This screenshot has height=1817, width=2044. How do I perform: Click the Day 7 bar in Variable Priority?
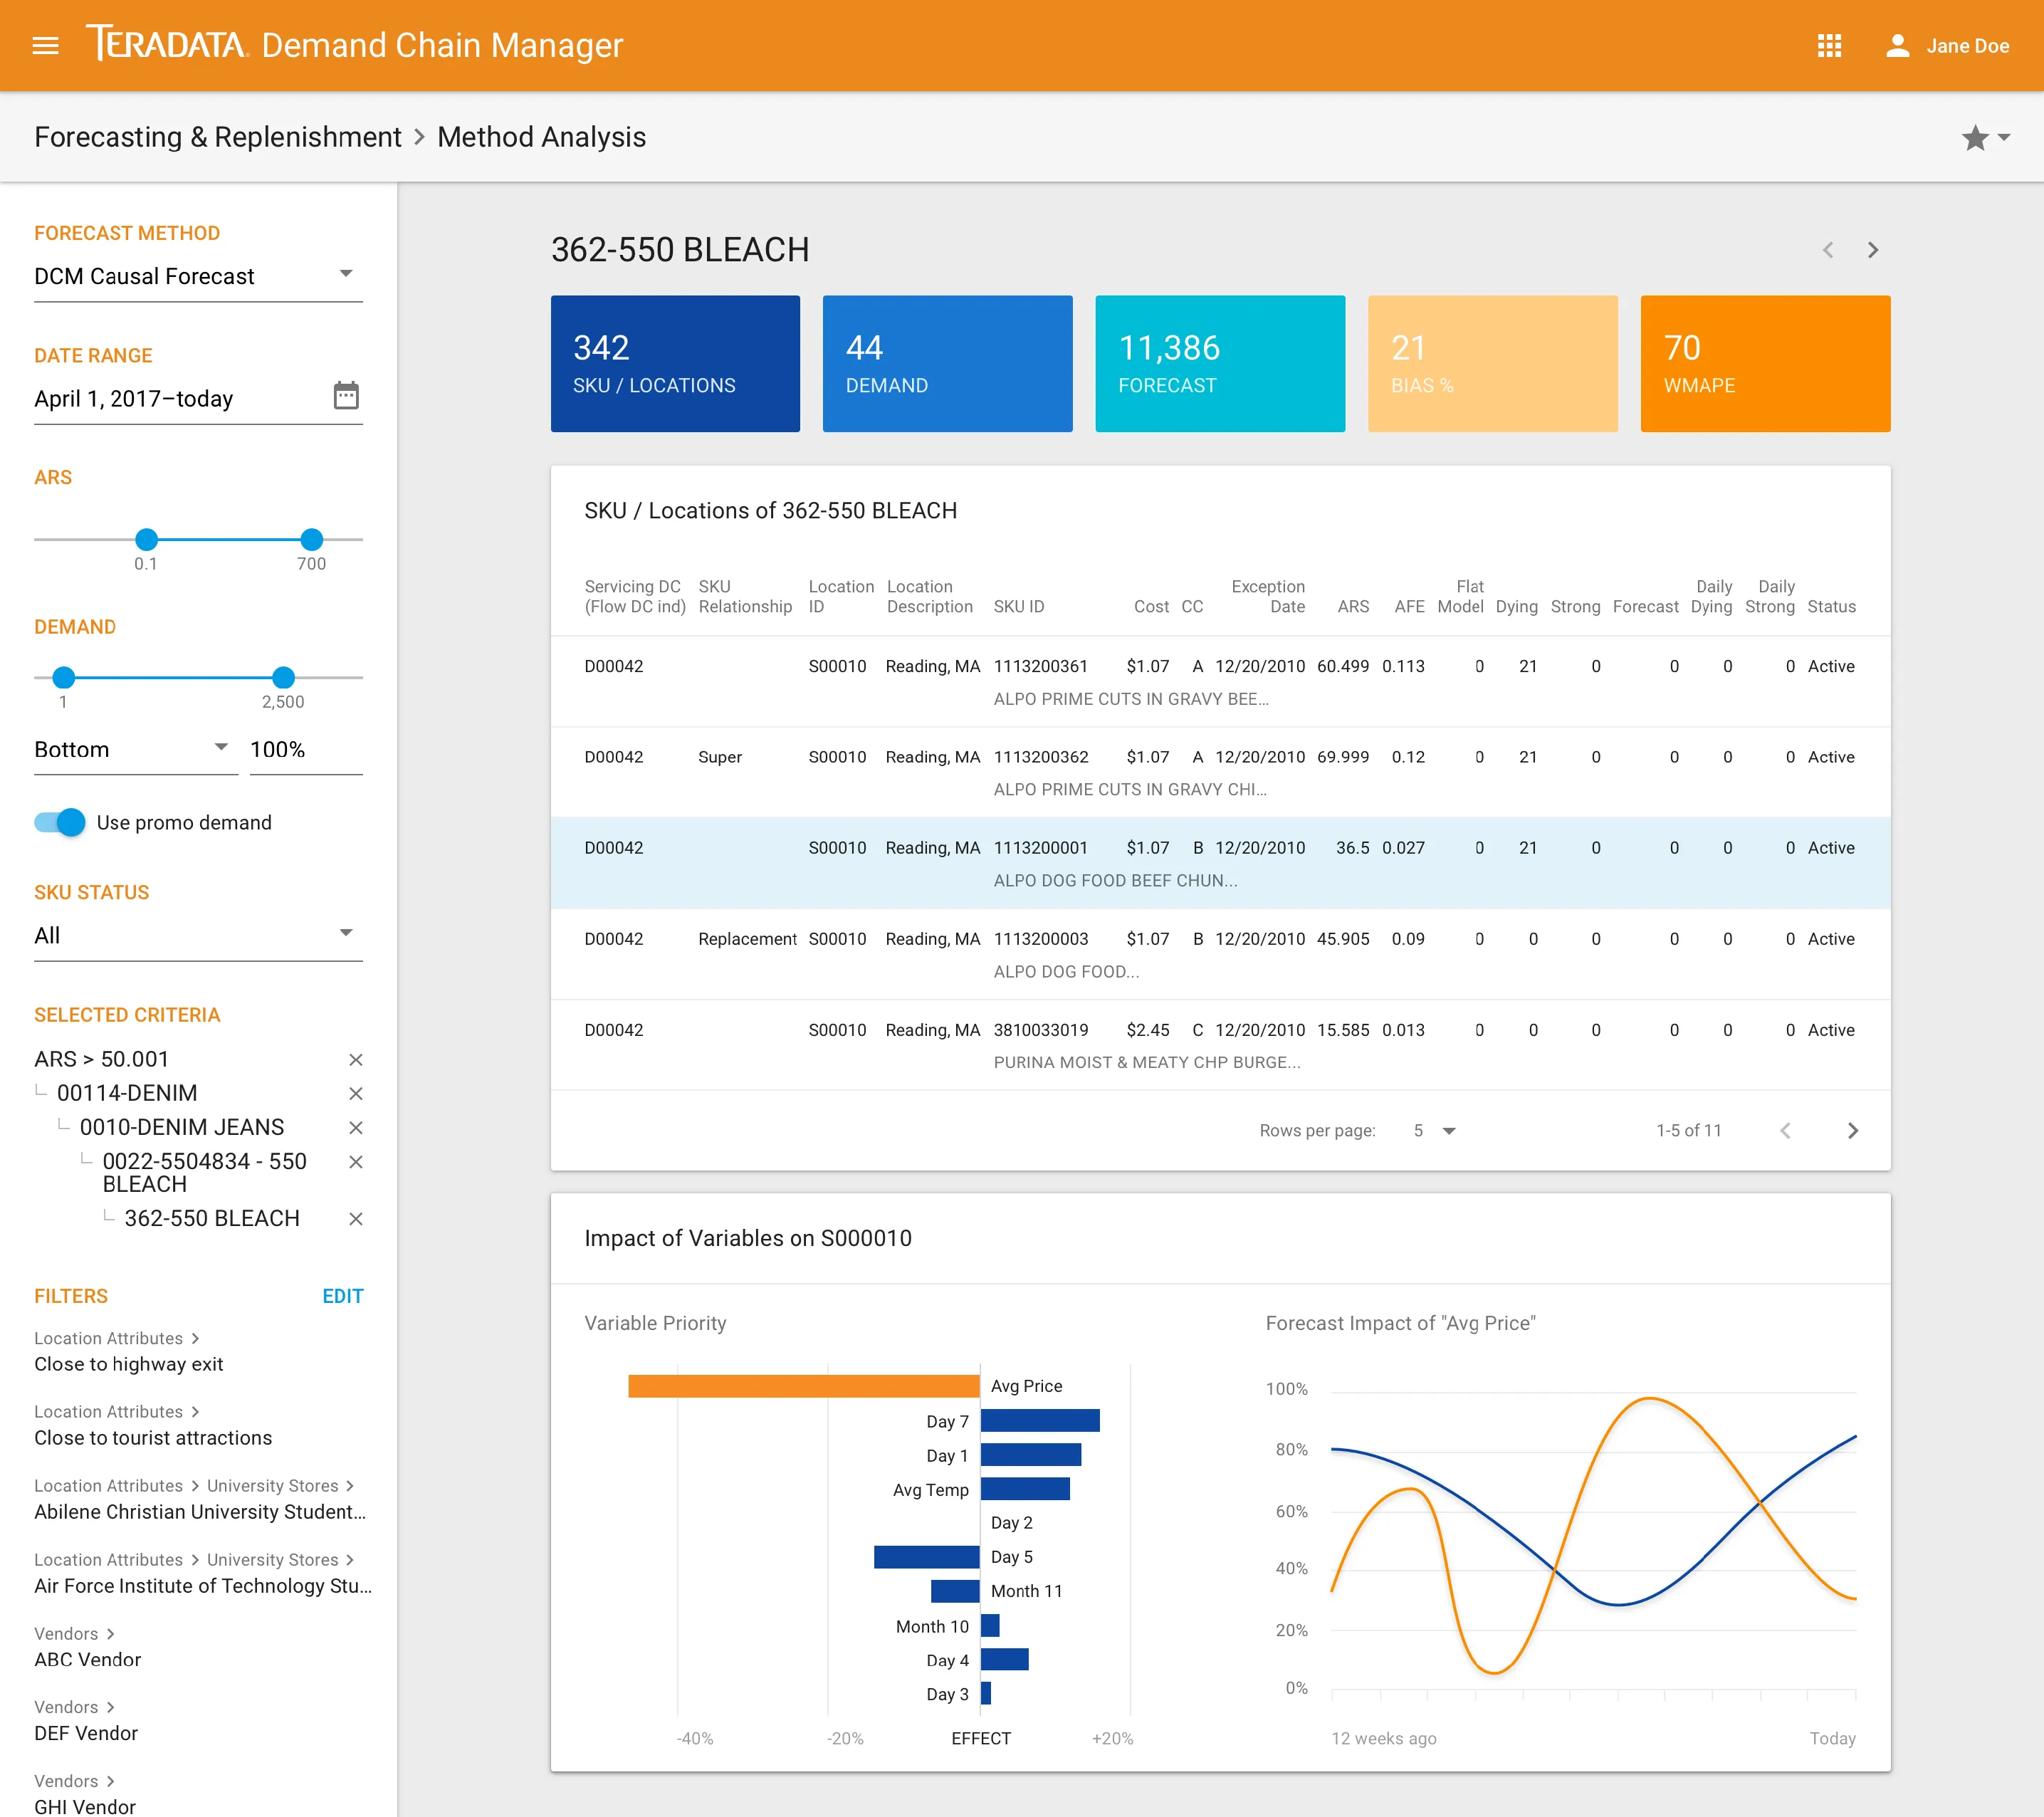(1040, 1421)
